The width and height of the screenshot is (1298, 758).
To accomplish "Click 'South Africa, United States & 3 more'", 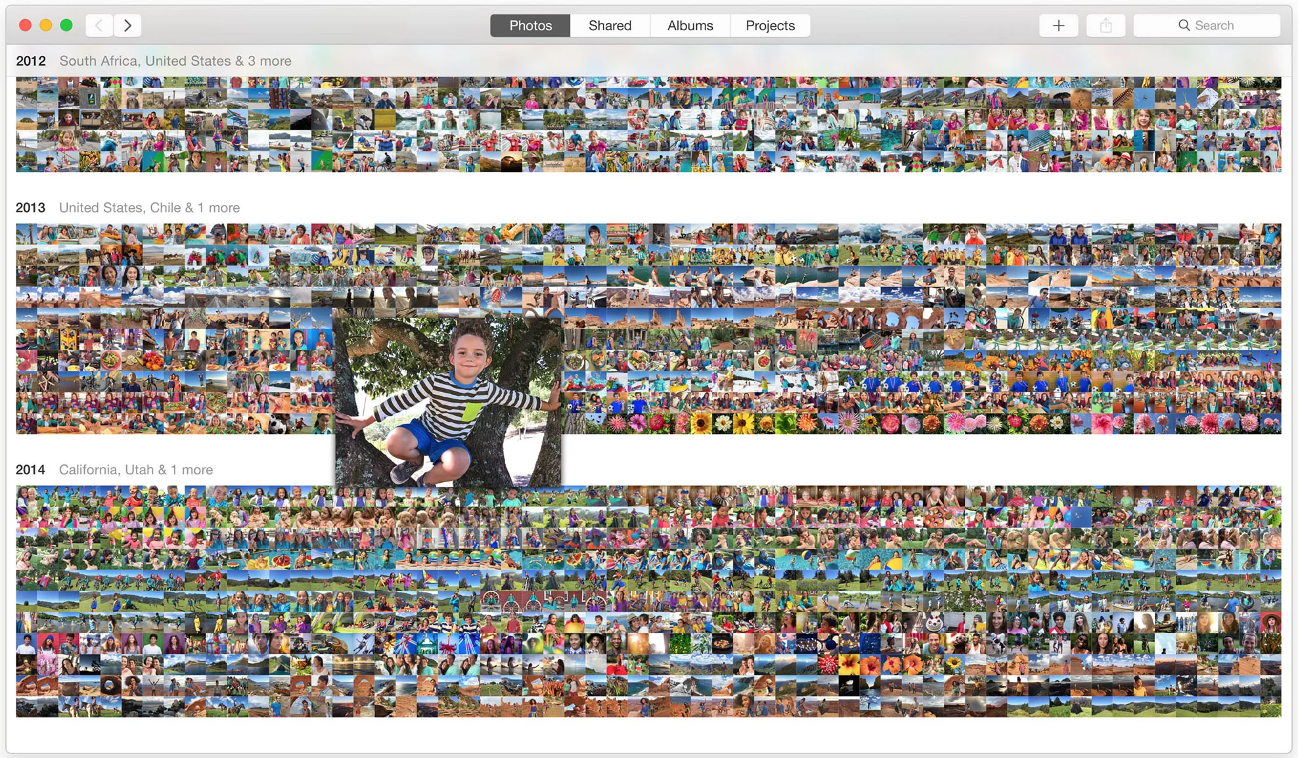I will 175,61.
